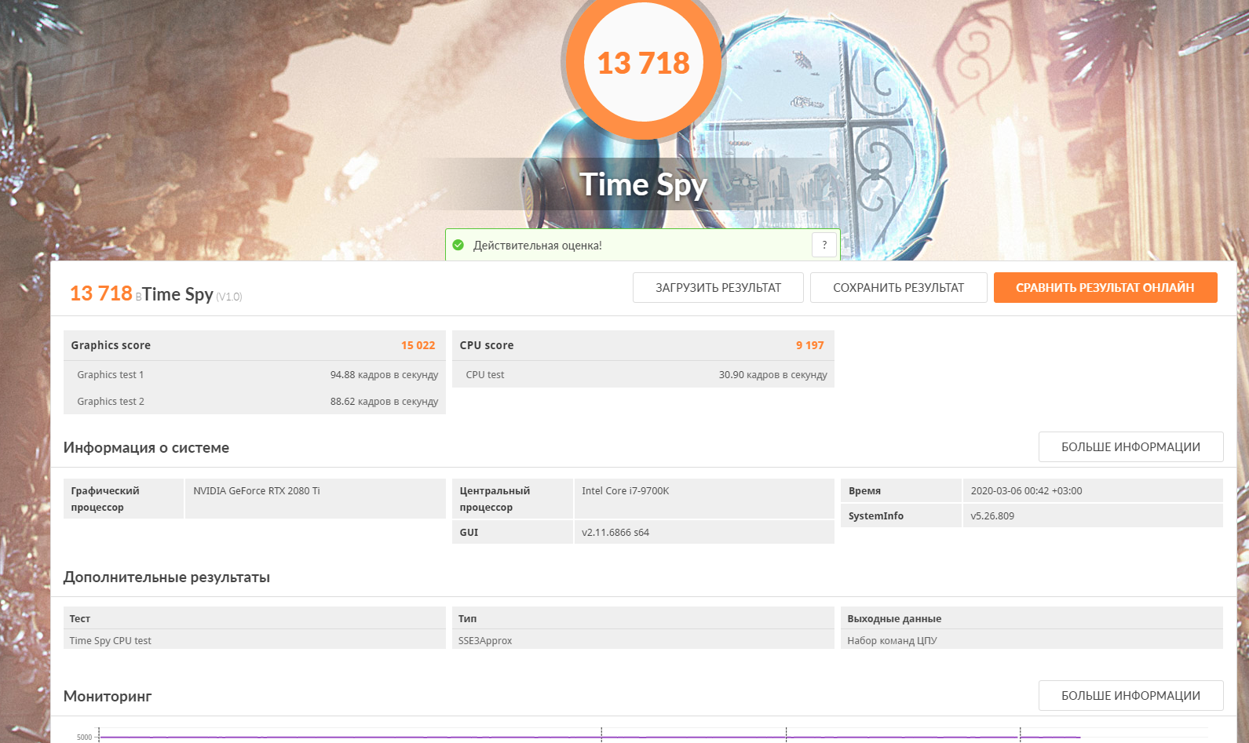1249x743 pixels.
Task: Click Graphics test 1 result 94.88 fps
Action: click(x=384, y=375)
